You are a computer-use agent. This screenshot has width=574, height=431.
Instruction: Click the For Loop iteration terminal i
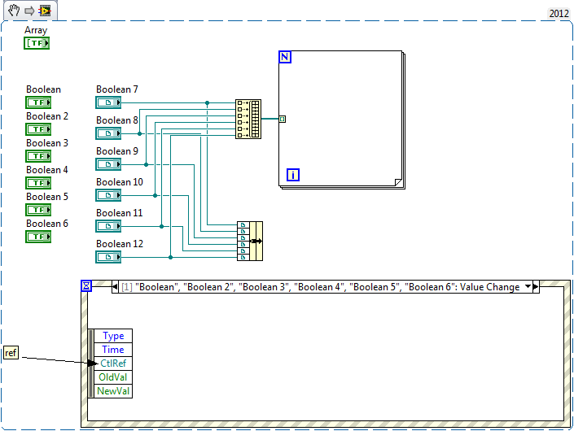tap(293, 174)
